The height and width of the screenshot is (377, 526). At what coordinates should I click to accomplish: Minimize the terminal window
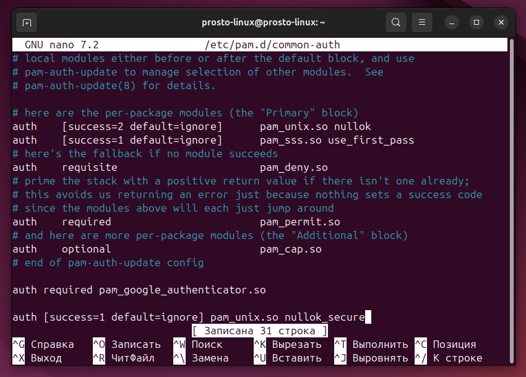click(x=452, y=22)
